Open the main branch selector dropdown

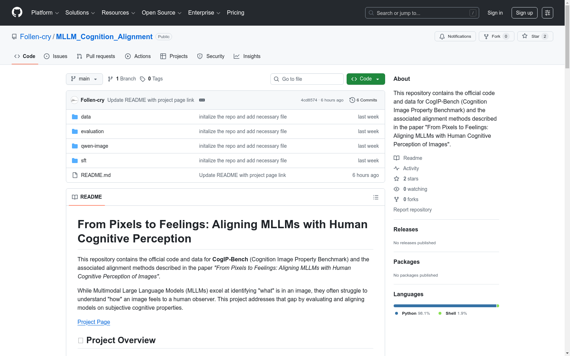[x=84, y=79]
